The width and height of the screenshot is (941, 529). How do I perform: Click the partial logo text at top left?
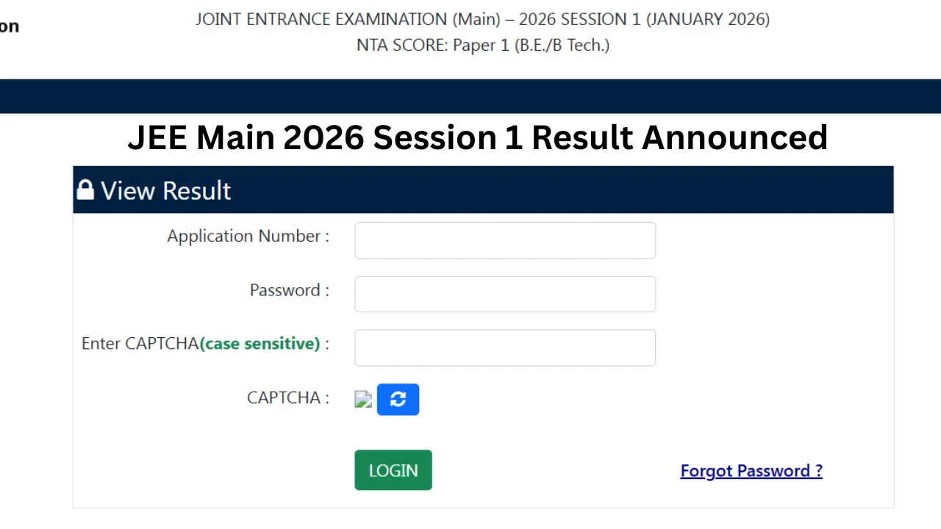9,27
